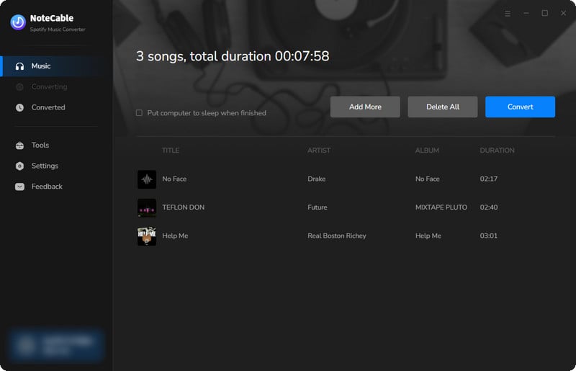
Task: Click the clock icon beside Converted
Action: (x=20, y=107)
